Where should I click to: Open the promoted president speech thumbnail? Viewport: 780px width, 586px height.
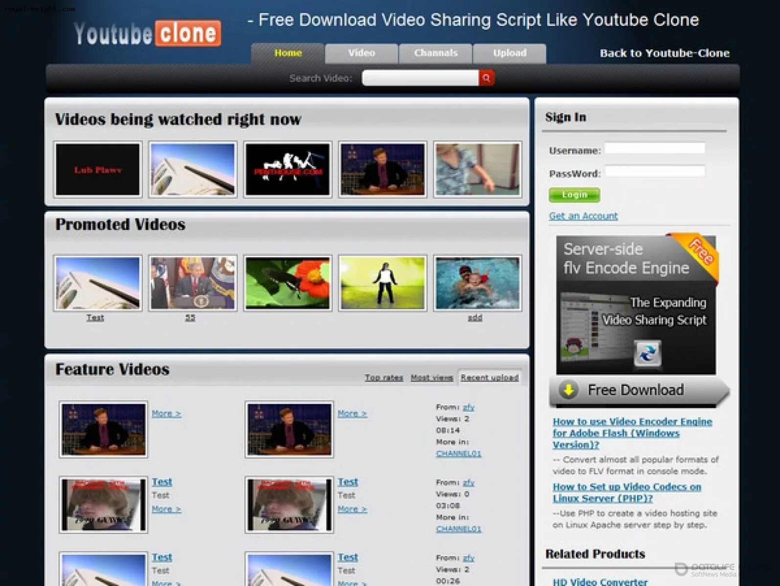pyautogui.click(x=193, y=283)
